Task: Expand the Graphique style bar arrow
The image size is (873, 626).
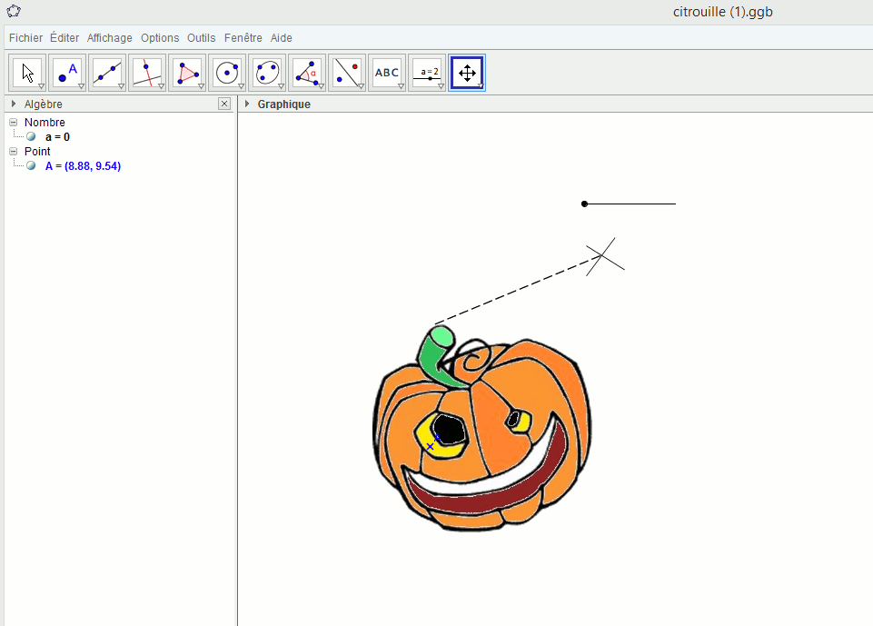Action: click(x=247, y=104)
